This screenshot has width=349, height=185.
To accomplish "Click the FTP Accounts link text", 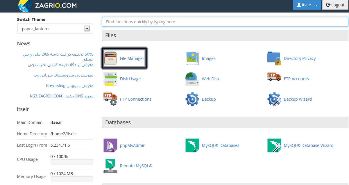I will point(296,79).
